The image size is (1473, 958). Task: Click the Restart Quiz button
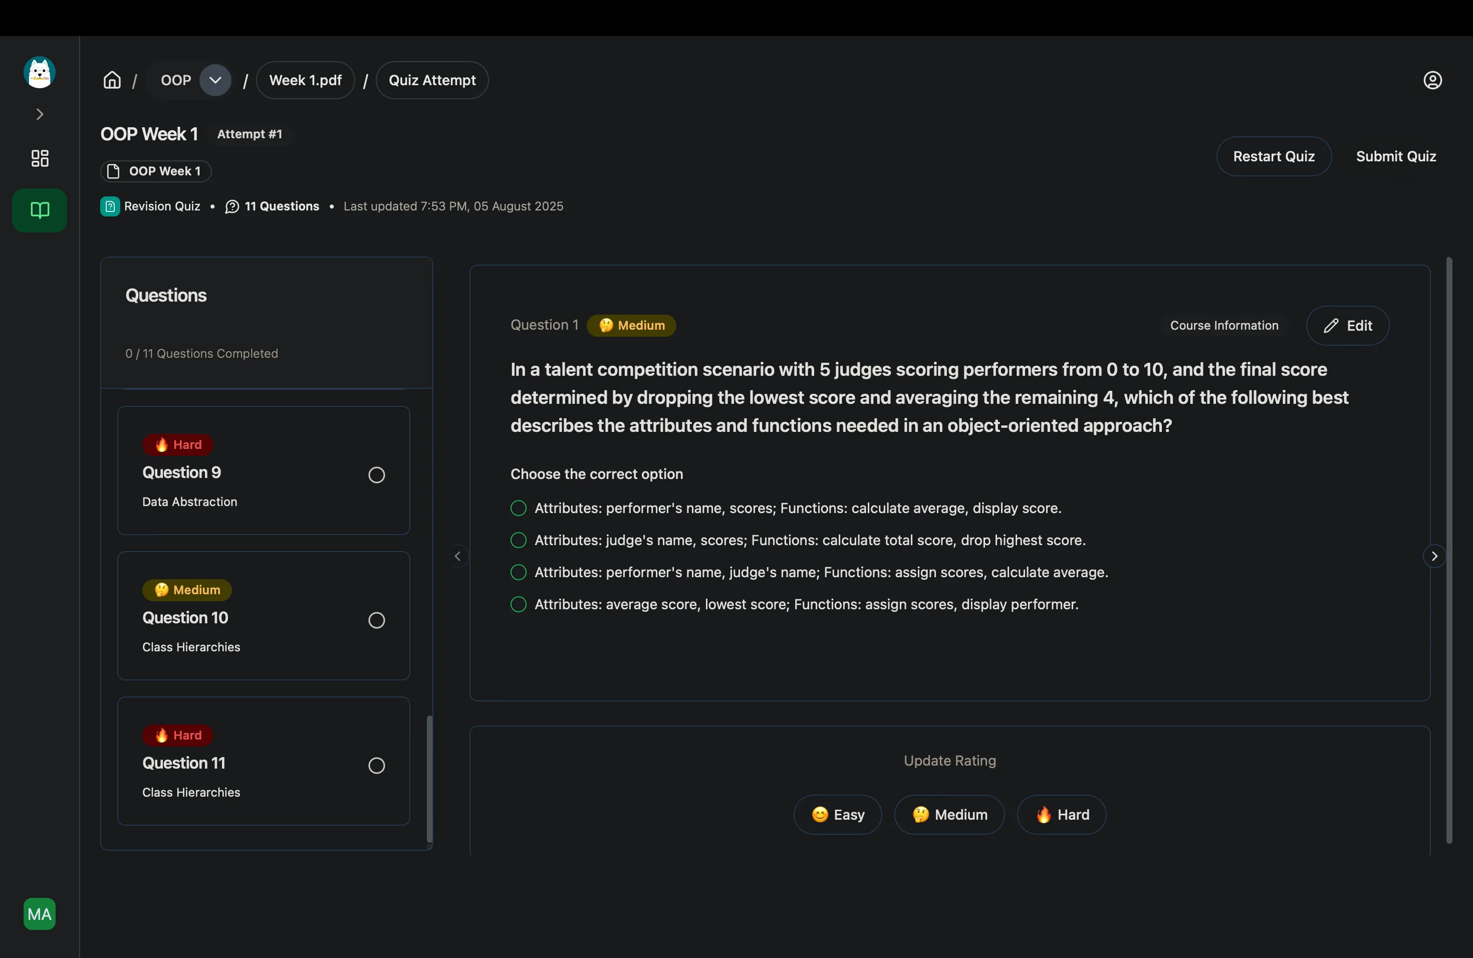point(1273,156)
